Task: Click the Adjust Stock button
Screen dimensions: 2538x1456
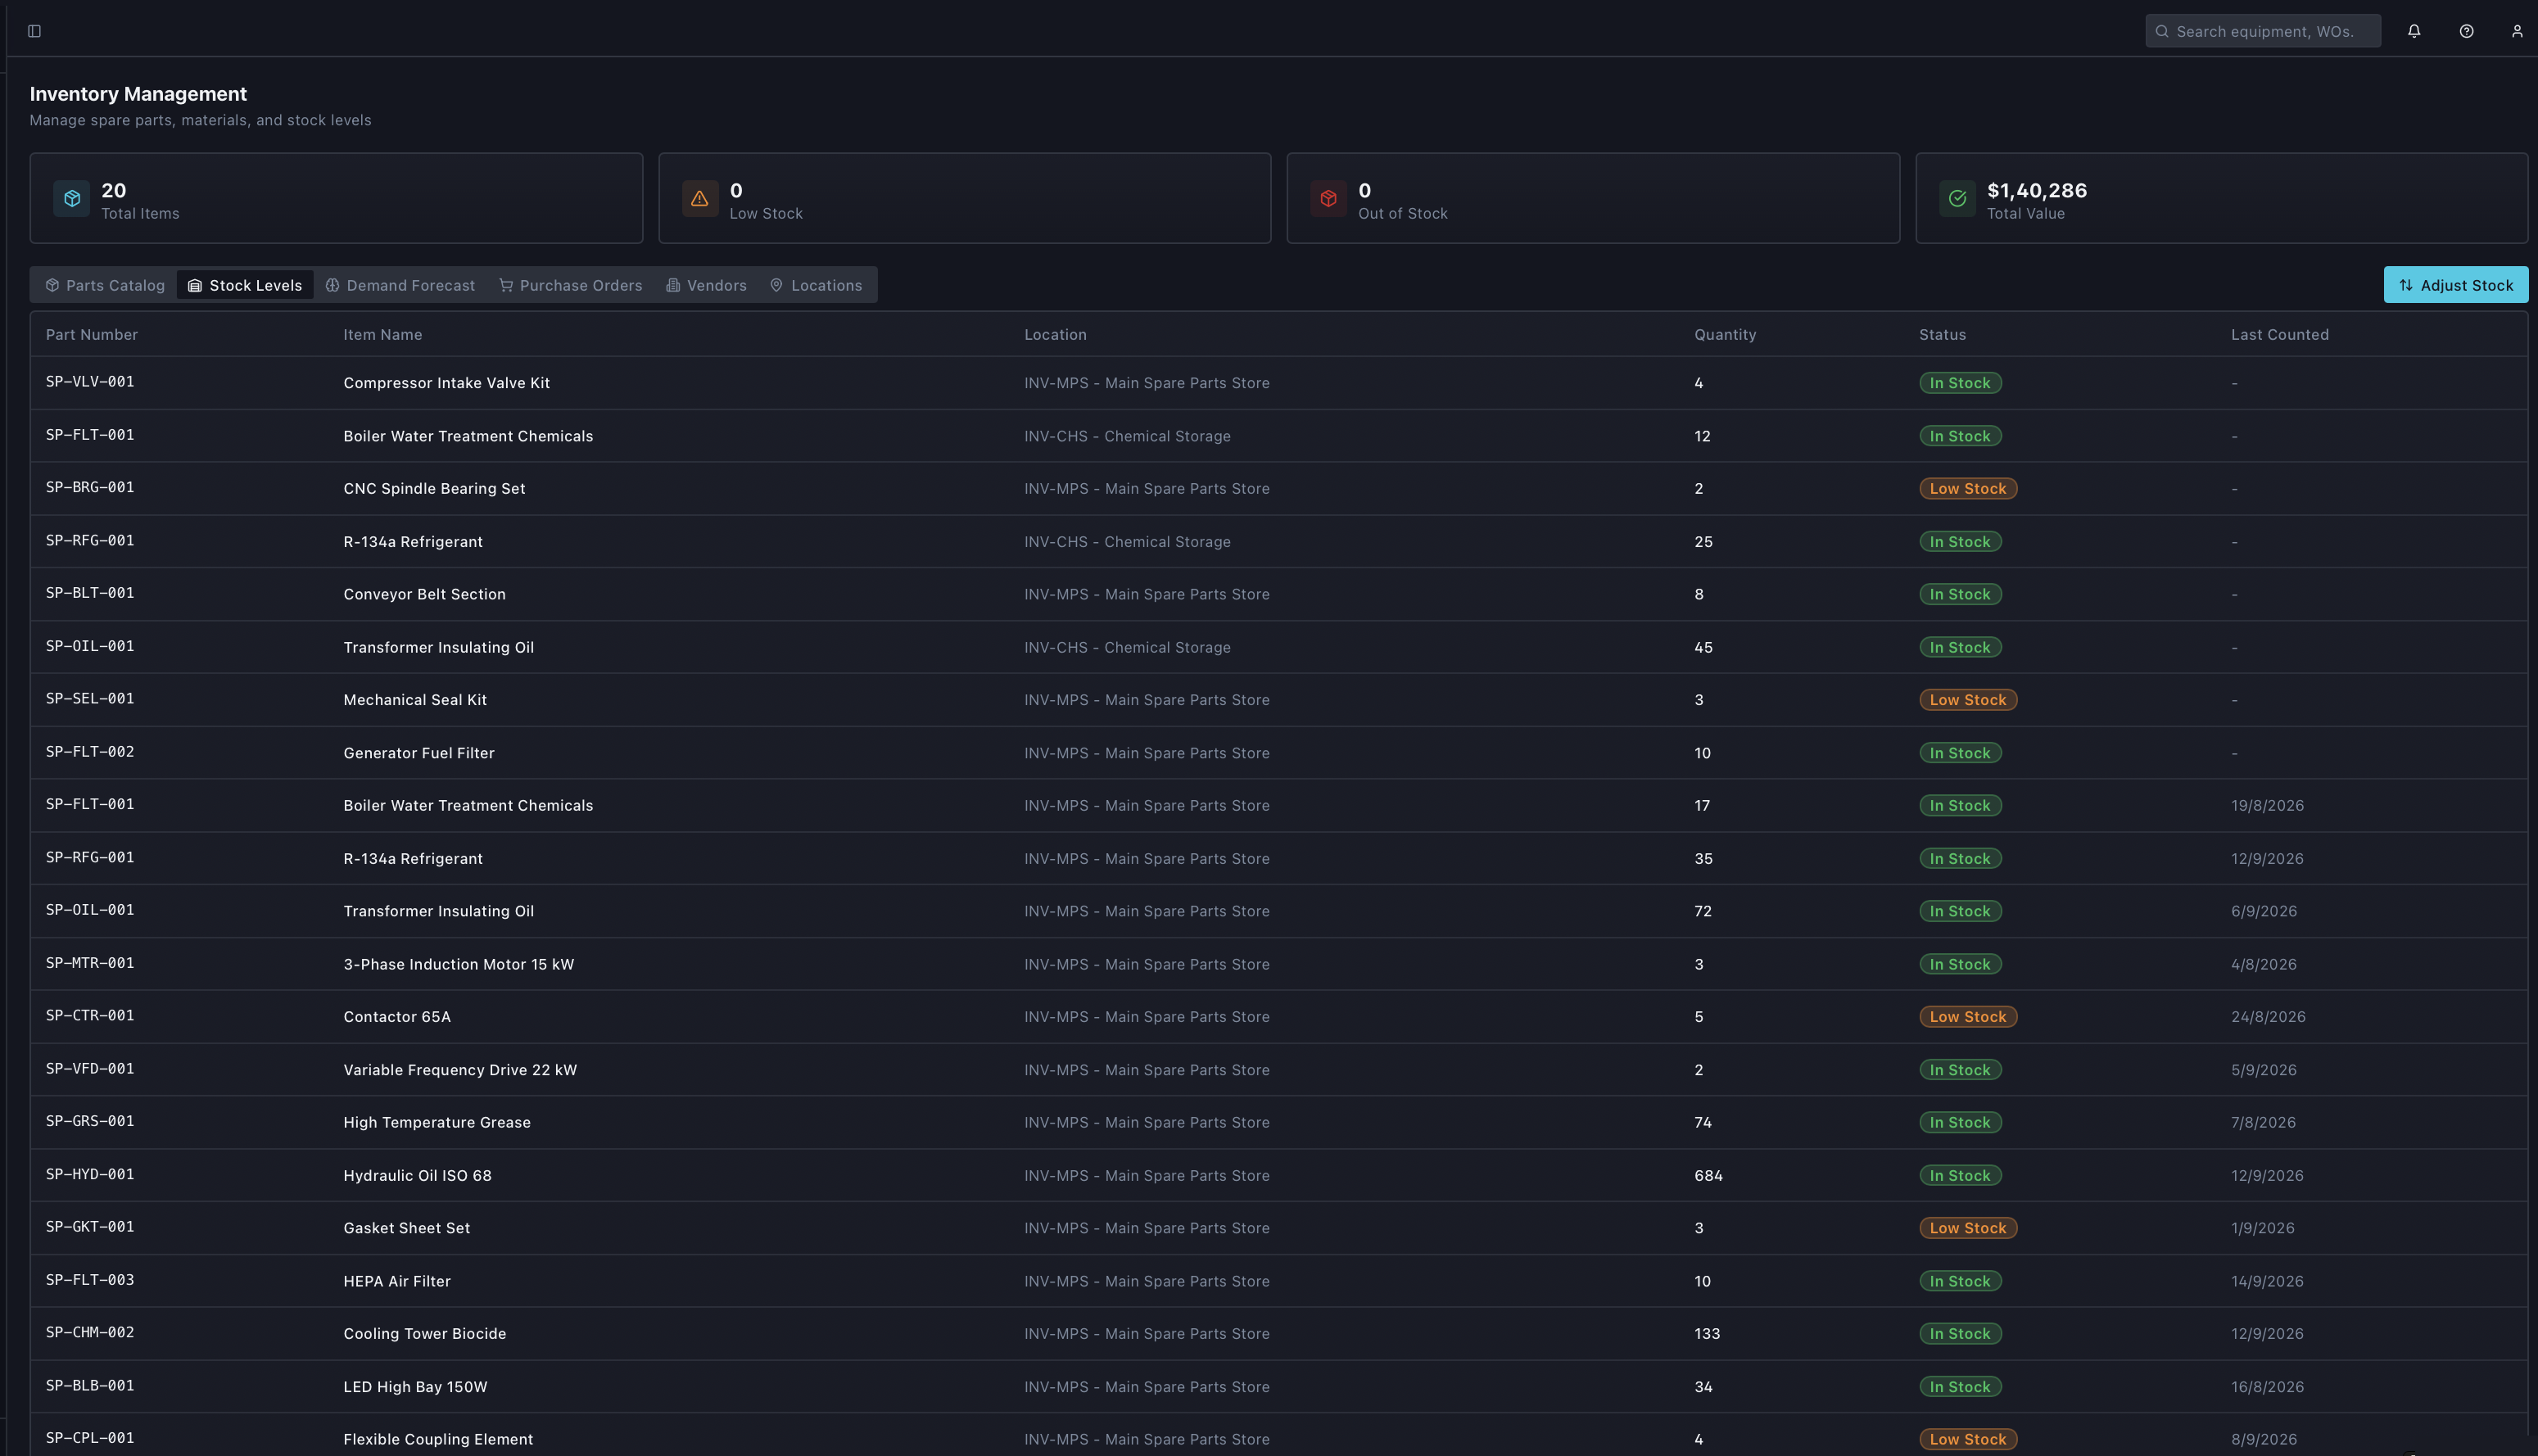Action: click(x=2456, y=285)
